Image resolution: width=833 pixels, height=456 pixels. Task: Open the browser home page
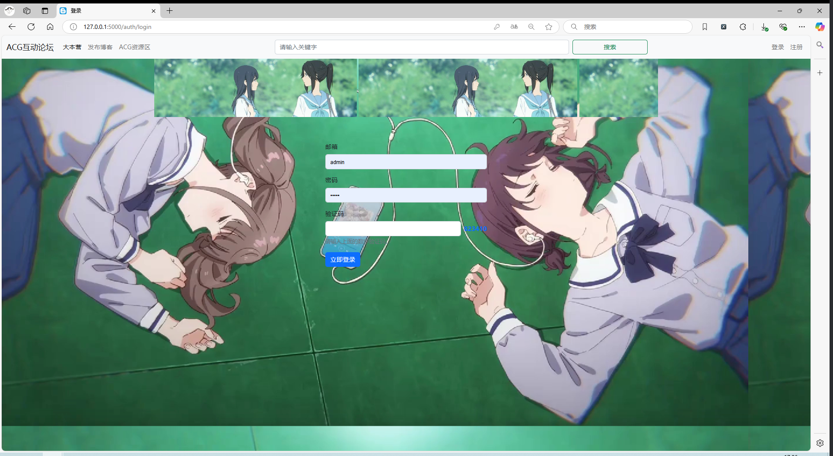click(50, 27)
